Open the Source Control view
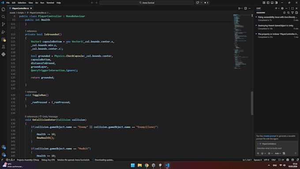 point(3,24)
